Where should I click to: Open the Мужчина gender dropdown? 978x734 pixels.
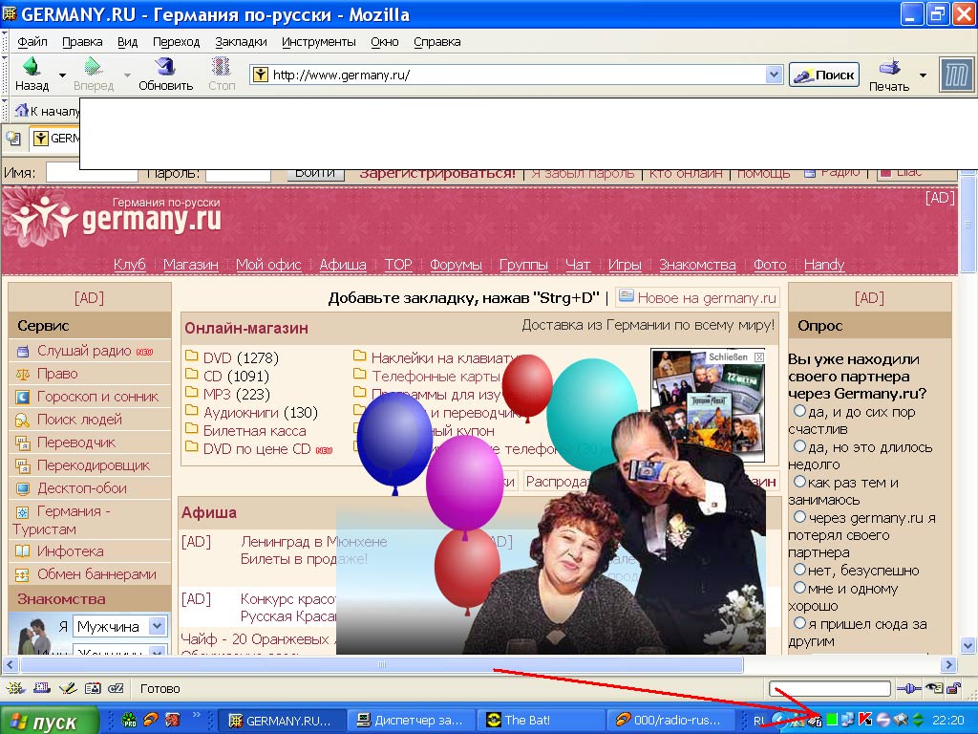click(x=158, y=626)
